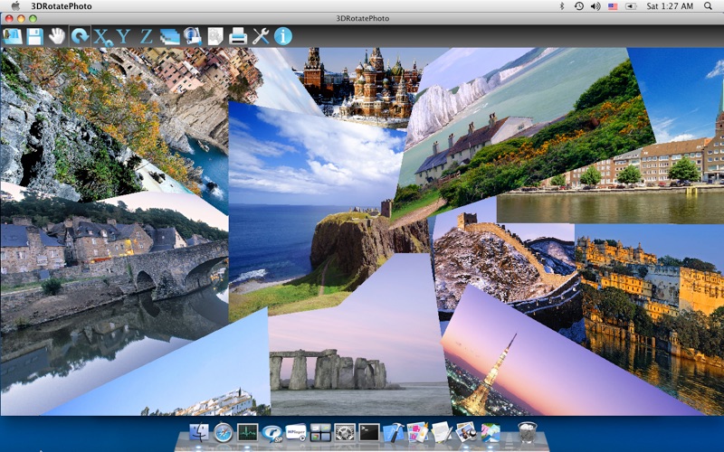Open the blue info icon
This screenshot has height=452, width=724.
tap(283, 36)
